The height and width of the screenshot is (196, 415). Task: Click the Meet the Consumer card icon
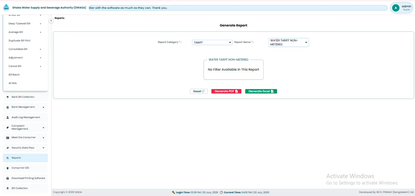point(7,138)
